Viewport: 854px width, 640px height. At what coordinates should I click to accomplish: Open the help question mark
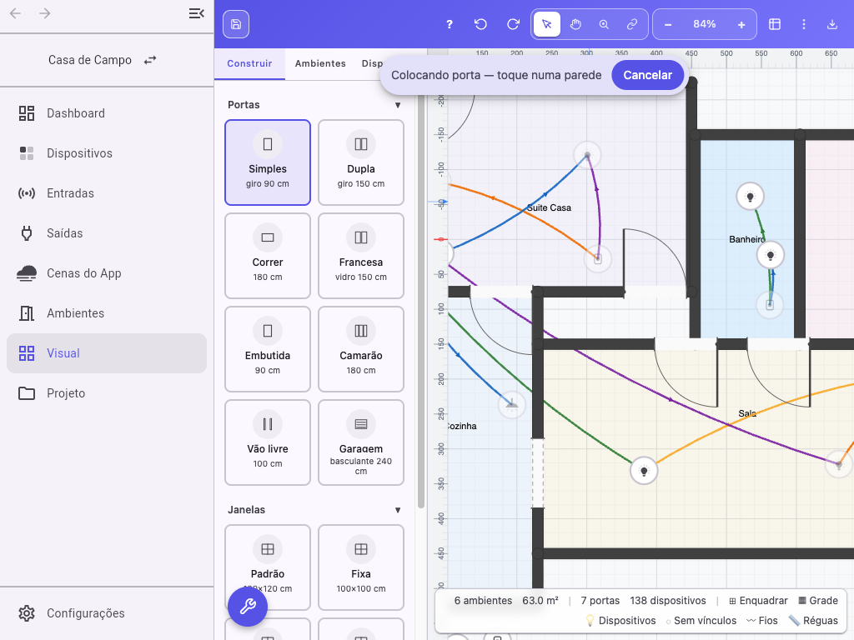[x=450, y=24]
